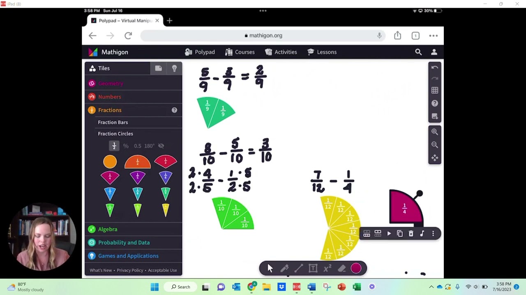Toggle degrees 180° label mode
This screenshot has width=526, height=295.
[x=150, y=146]
